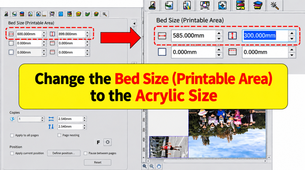
Task: Click the width arrow icon beside 585.000mm
Action: point(162,36)
